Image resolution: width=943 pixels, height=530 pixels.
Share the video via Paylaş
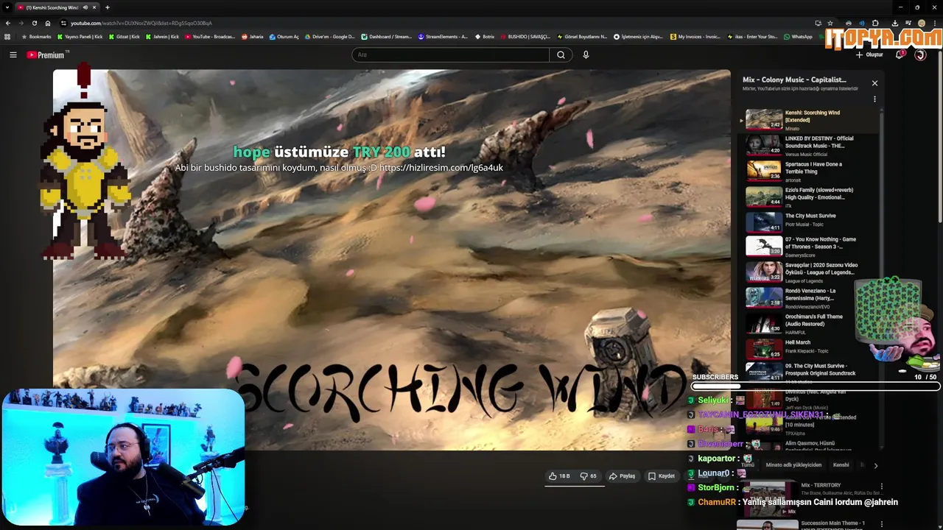pyautogui.click(x=622, y=476)
